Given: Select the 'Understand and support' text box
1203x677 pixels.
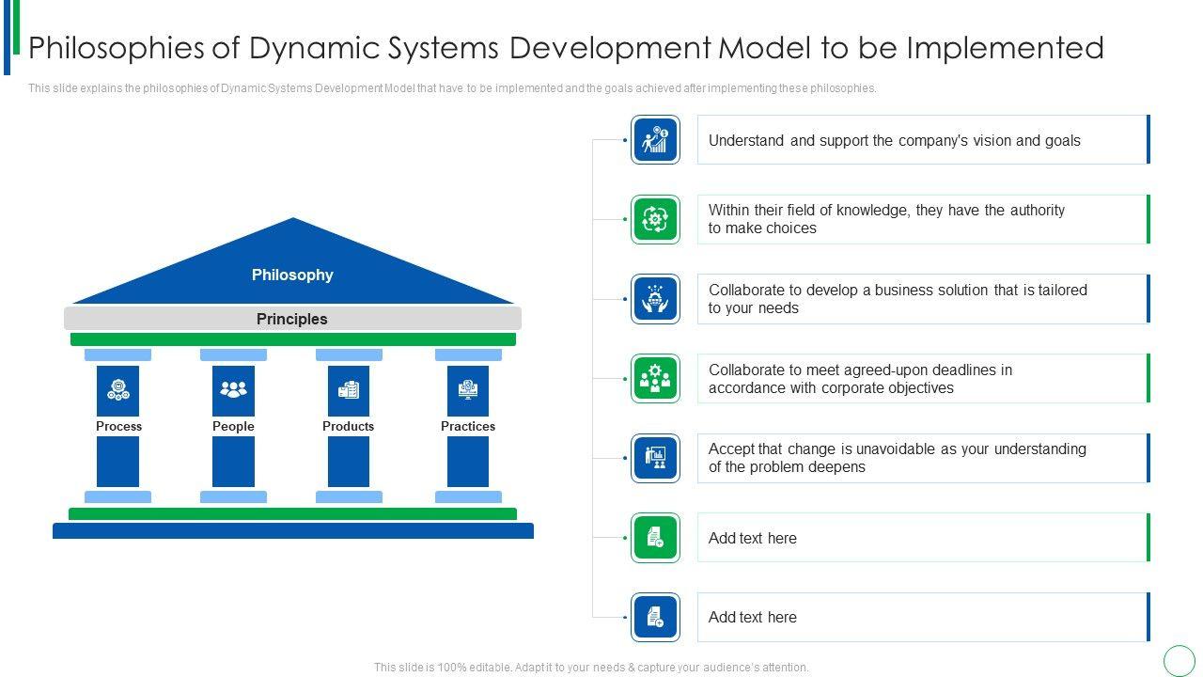Looking at the screenshot, I should [921, 140].
